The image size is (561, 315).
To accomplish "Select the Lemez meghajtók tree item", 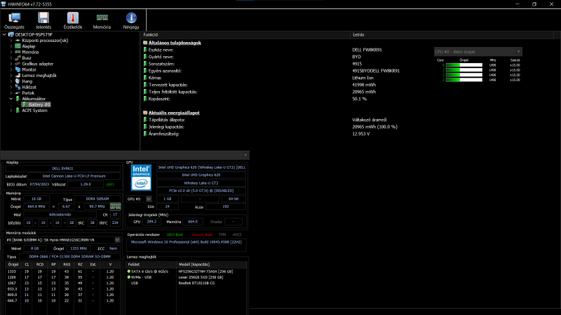I will [39, 76].
